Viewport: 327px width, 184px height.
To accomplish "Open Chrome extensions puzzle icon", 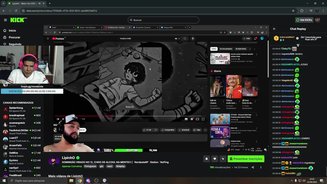I will (x=302, y=11).
